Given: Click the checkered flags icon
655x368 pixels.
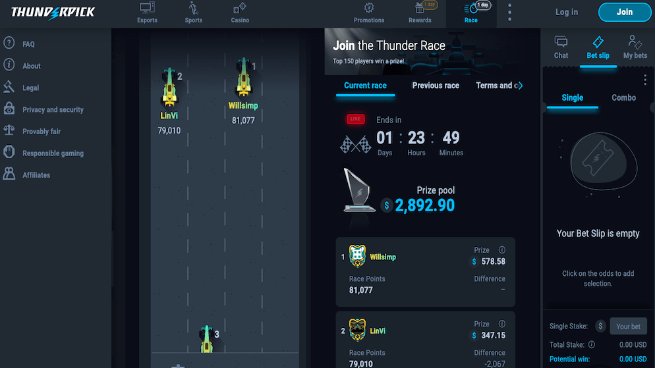Looking at the screenshot, I should [x=355, y=144].
